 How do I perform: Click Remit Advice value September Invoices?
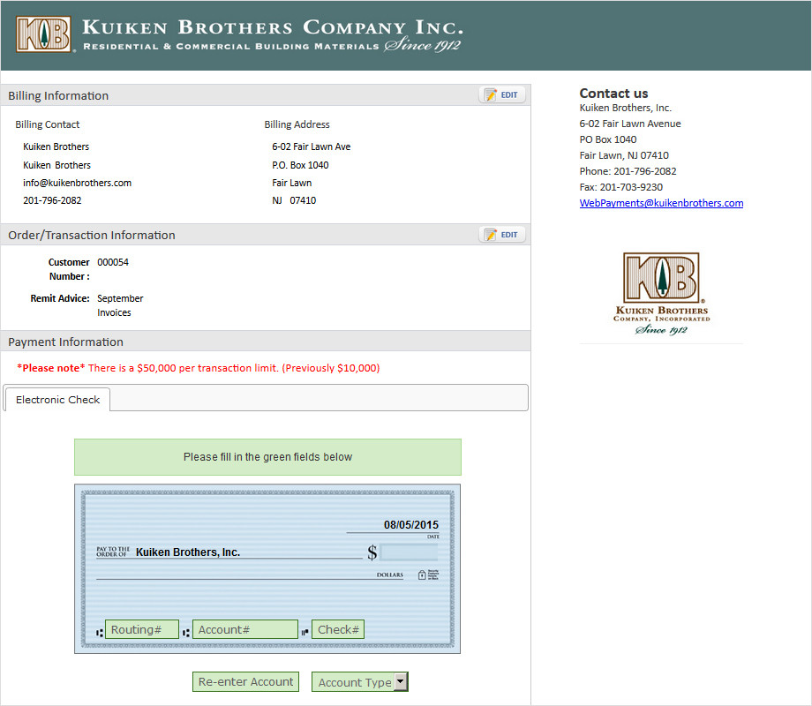120,305
